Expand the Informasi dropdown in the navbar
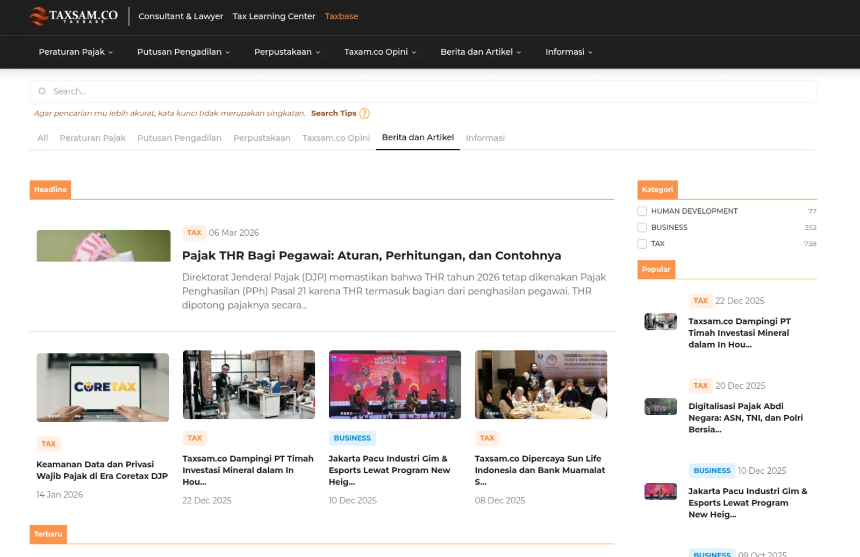This screenshot has width=860, height=557. (569, 52)
